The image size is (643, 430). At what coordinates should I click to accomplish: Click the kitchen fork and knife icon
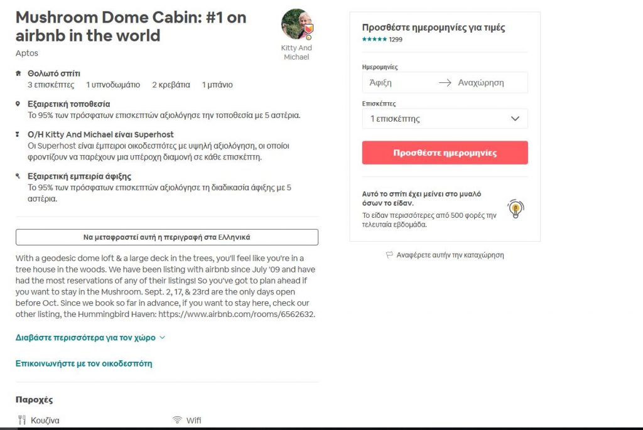tap(21, 420)
